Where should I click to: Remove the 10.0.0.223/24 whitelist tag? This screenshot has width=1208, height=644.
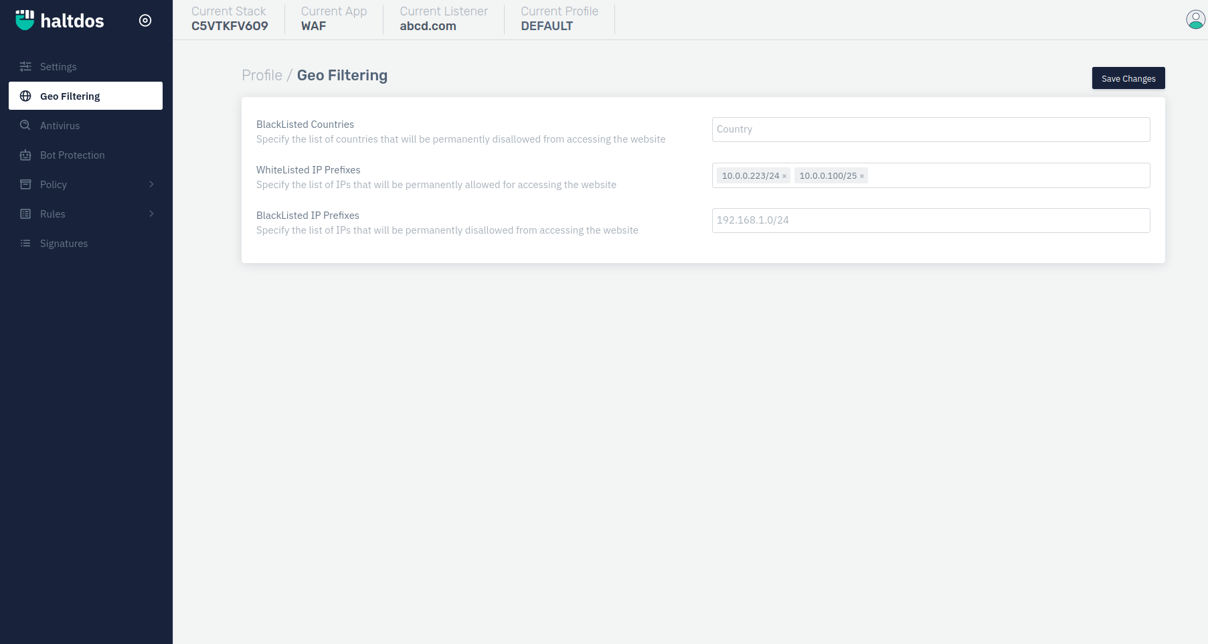pos(784,176)
